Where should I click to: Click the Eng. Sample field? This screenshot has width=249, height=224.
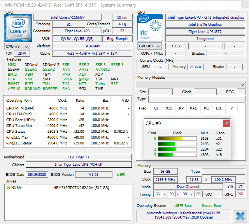[117, 39]
